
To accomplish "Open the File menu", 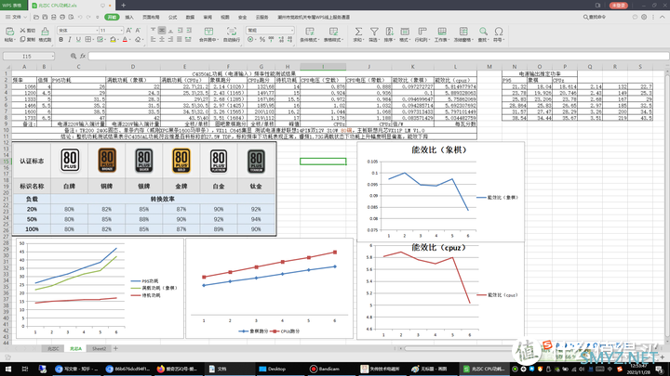I will (x=16, y=17).
